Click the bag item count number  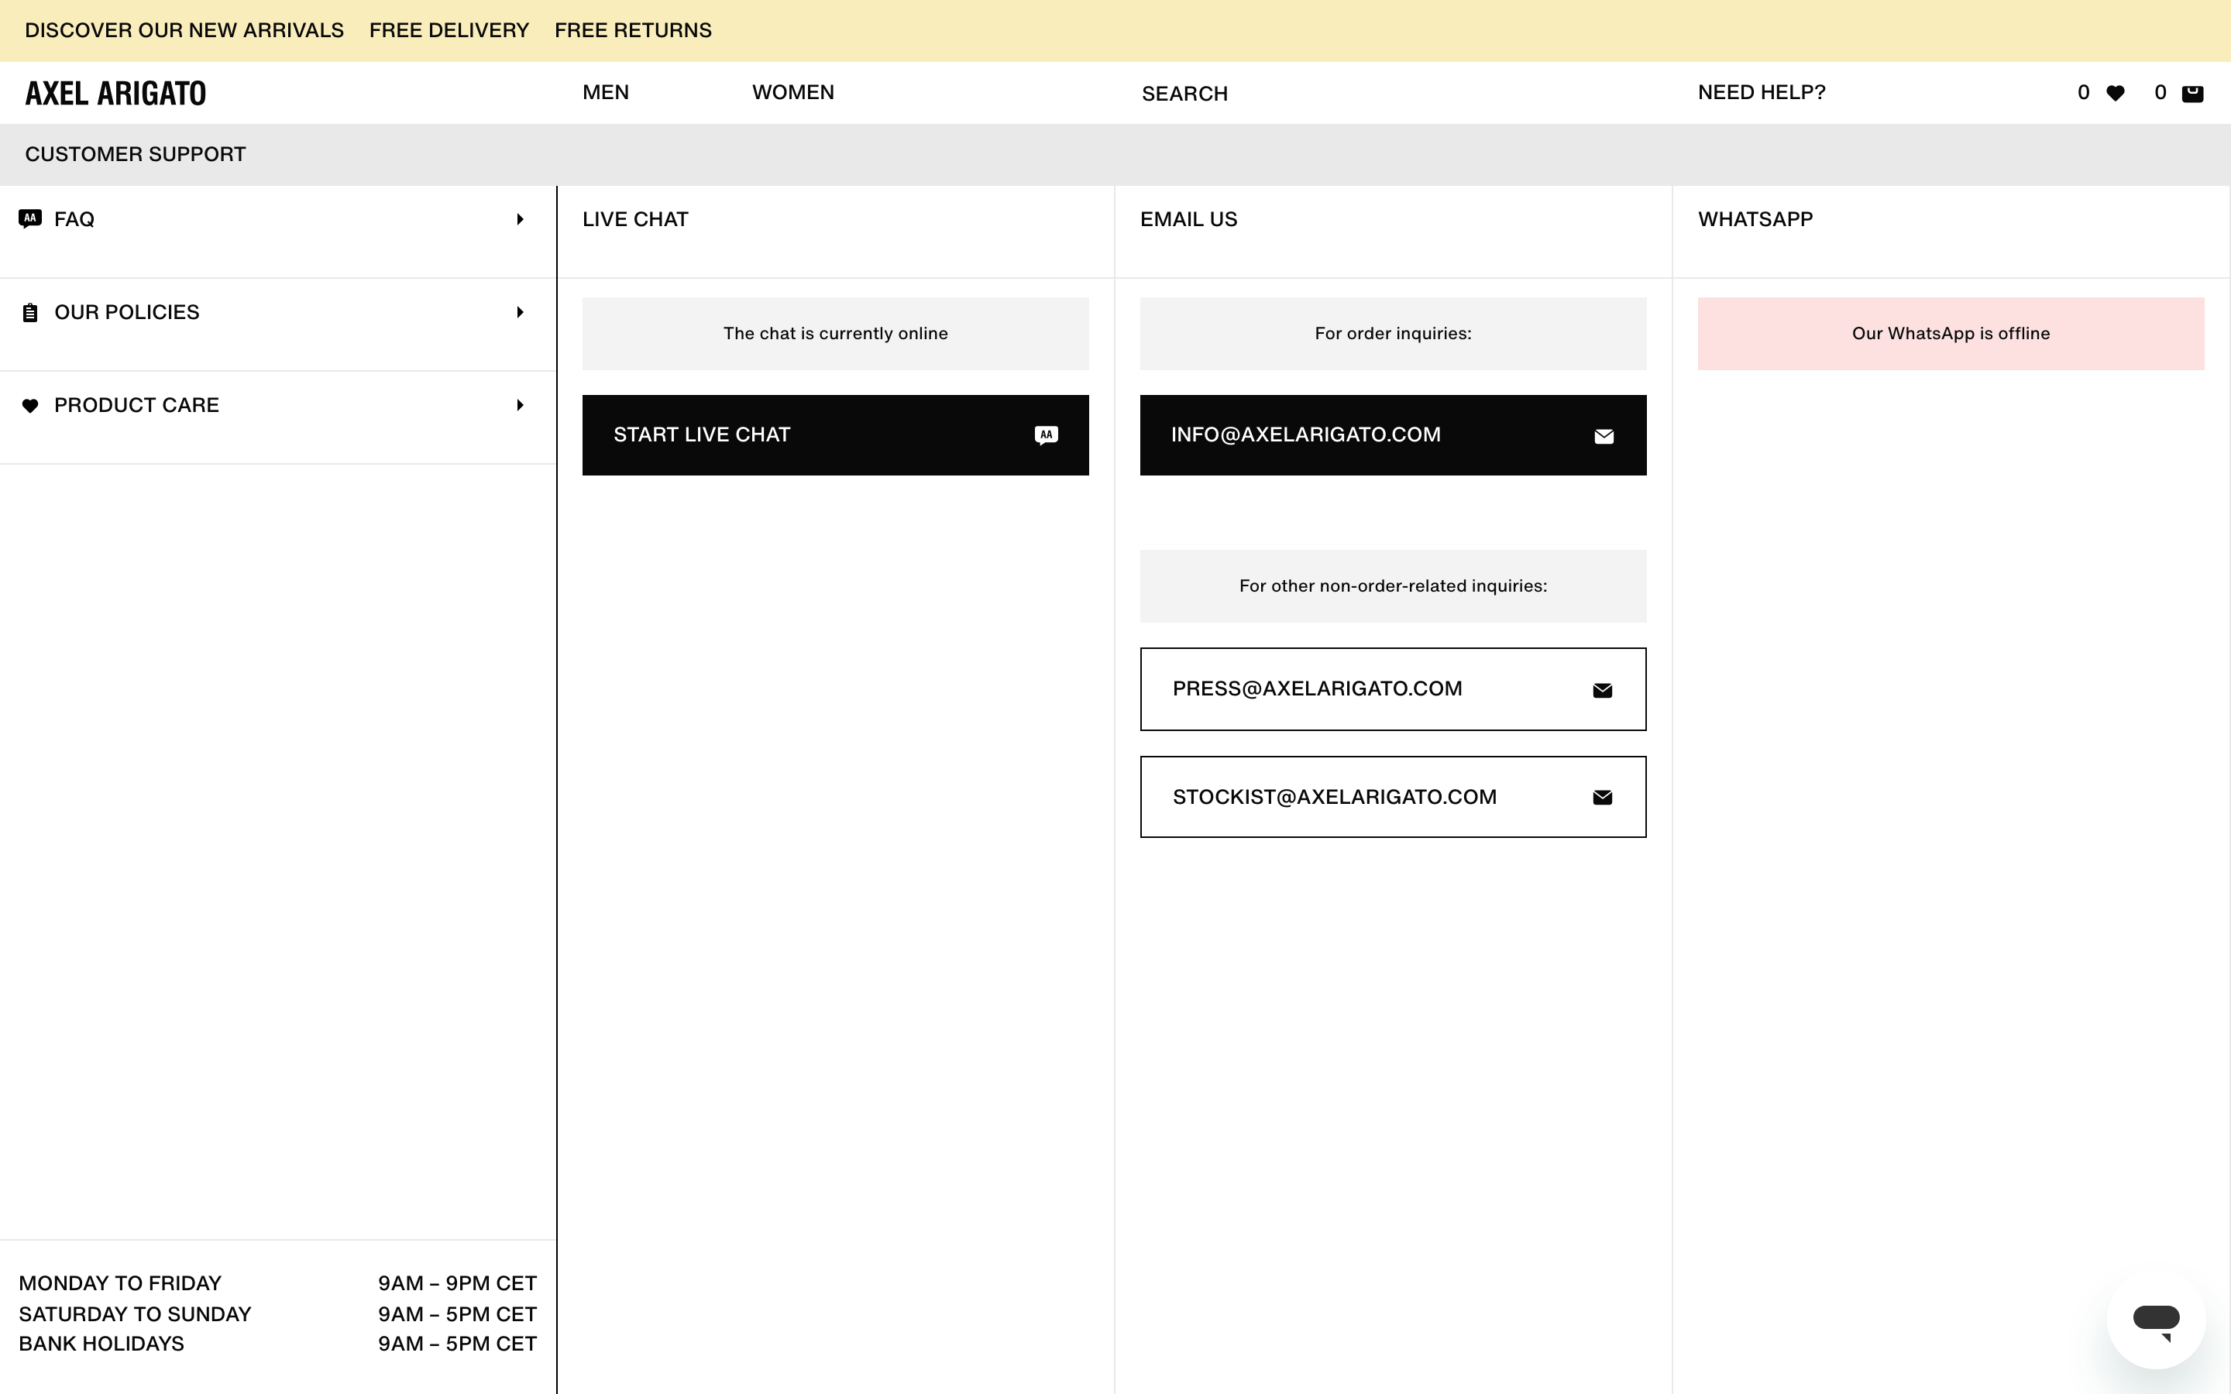2160,93
